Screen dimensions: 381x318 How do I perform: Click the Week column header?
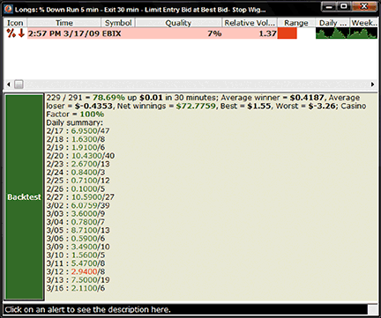[364, 23]
